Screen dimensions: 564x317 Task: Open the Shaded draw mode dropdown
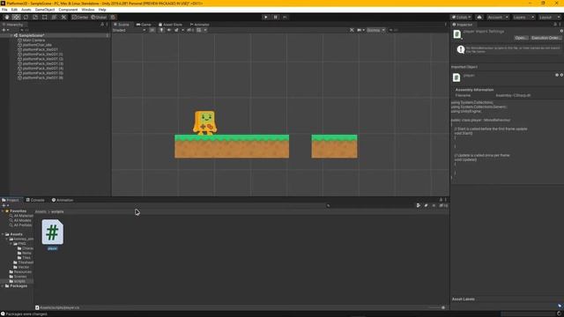pyautogui.click(x=130, y=30)
